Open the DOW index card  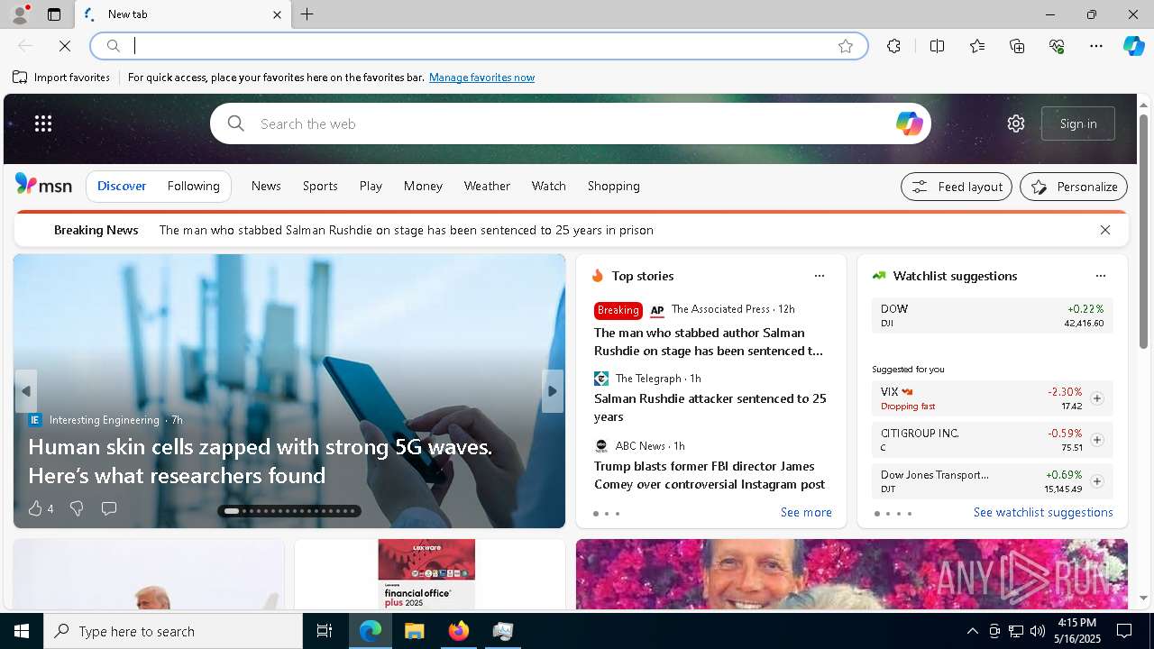click(992, 315)
